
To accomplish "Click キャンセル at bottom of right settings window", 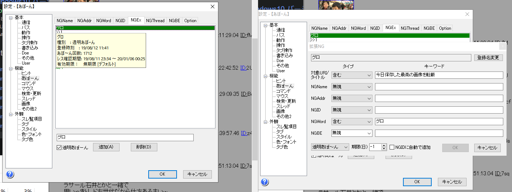I will coord(452,182).
